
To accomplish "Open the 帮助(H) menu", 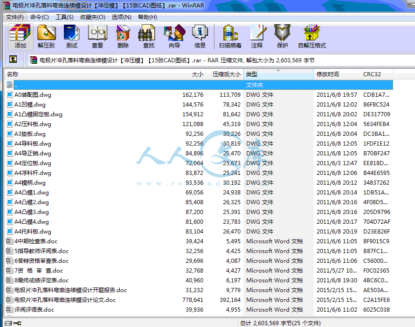I will coord(147,17).
